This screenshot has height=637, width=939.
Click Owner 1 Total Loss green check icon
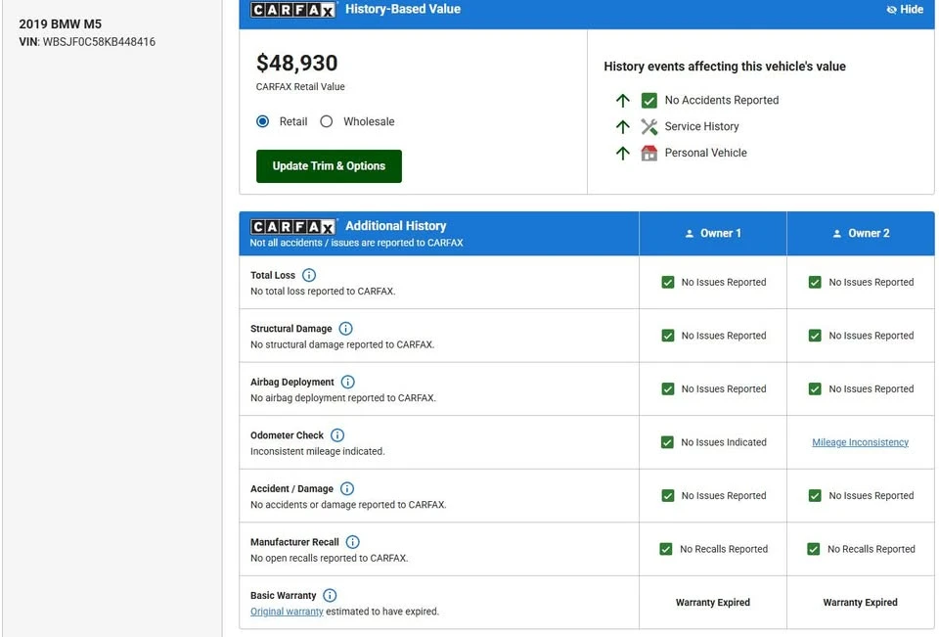[668, 282]
